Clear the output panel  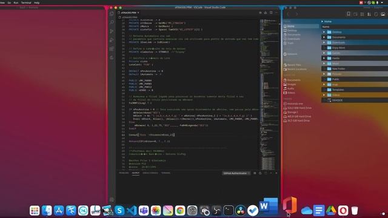[x=255, y=173]
